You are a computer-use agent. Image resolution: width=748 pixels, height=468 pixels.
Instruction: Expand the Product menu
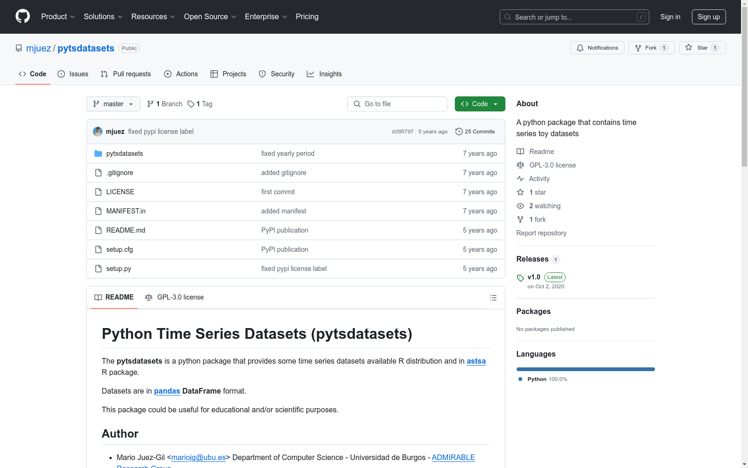(58, 16)
